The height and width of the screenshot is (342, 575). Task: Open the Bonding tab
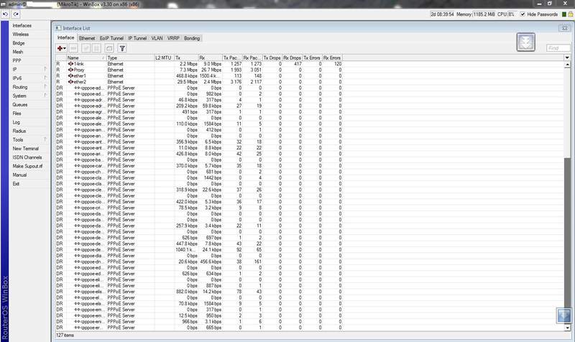(192, 38)
